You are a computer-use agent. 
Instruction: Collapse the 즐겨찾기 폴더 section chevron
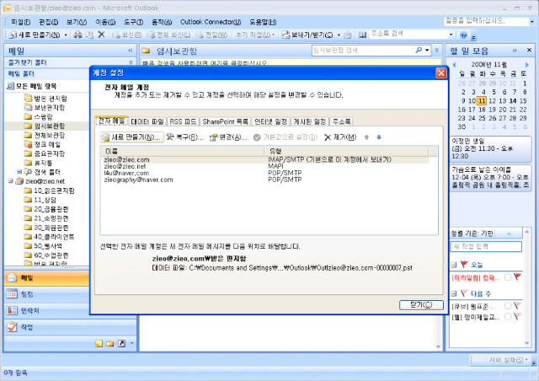pyautogui.click(x=131, y=62)
